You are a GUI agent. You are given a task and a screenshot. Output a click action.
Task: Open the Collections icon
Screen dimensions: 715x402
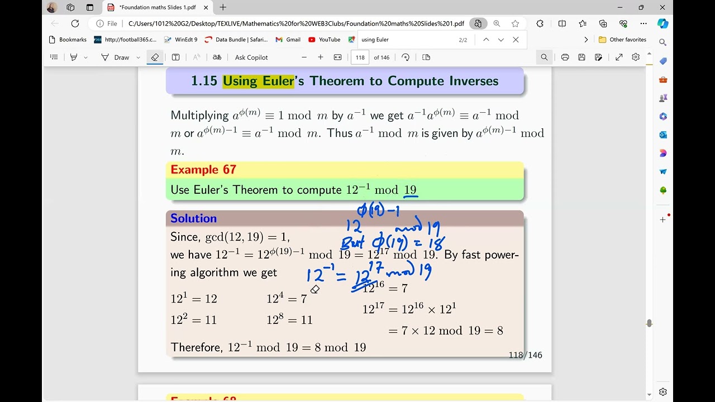pyautogui.click(x=603, y=23)
